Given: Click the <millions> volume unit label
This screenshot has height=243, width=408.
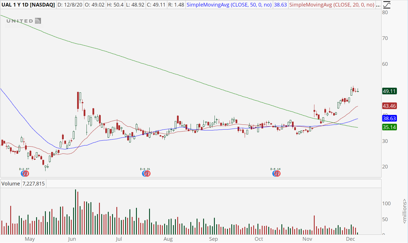Looking at the screenshot, I should [x=405, y=211].
